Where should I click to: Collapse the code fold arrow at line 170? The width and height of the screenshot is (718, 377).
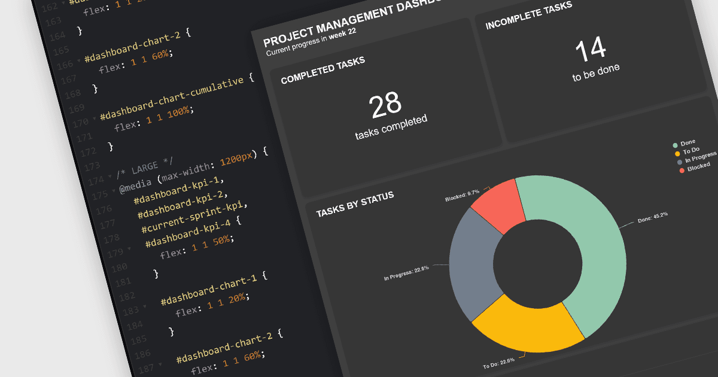click(93, 119)
